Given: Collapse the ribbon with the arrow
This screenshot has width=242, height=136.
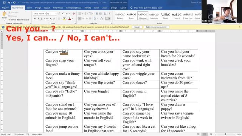Looking at the screenshot, I should pyautogui.click(x=240, y=23).
